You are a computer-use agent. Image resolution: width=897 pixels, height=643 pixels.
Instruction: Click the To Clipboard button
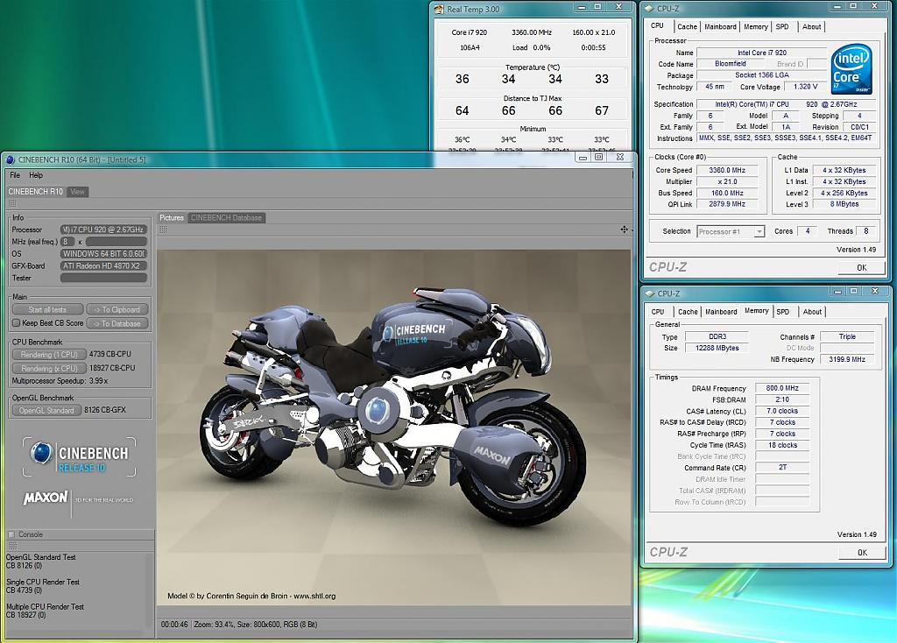(117, 309)
